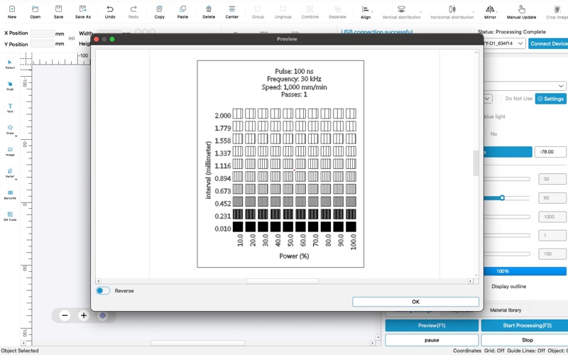Choose the Save As toolbar icon
The width and height of the screenshot is (568, 355).
click(x=83, y=11)
